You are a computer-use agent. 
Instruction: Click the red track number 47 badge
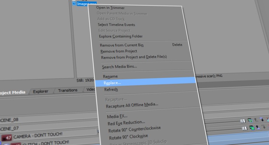point(7,138)
